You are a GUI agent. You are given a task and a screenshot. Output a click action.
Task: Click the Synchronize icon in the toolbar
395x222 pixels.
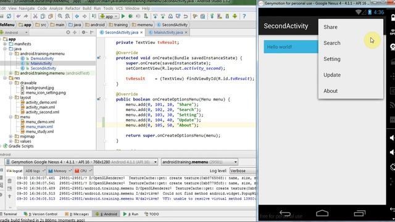point(9,17)
